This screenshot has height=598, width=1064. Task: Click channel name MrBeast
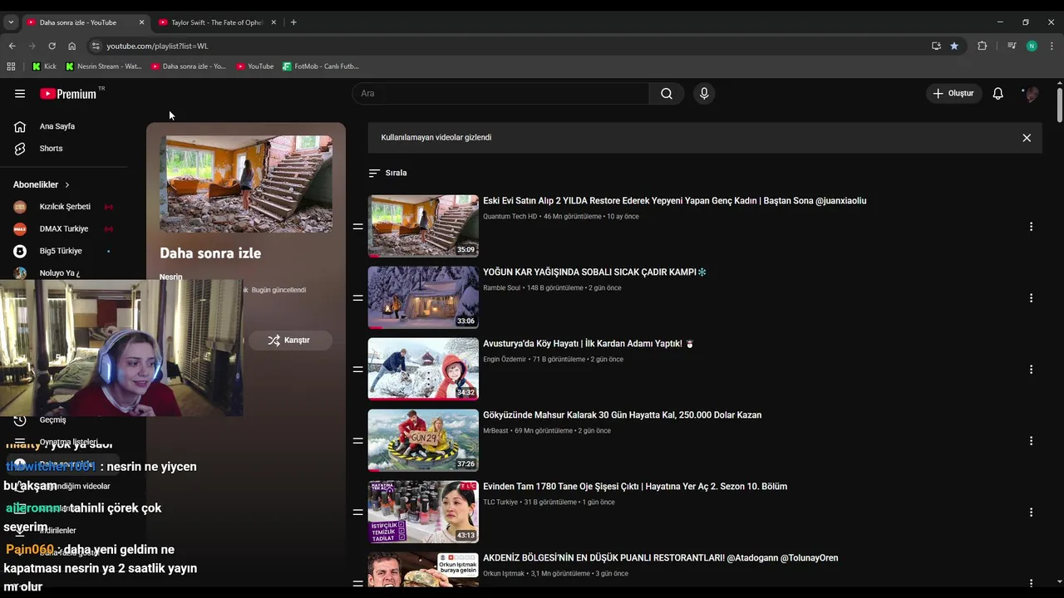click(495, 431)
